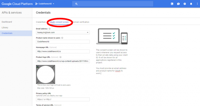This screenshot has width=200, height=106.
Task: Click help icon next to Email address
Action: [x=50, y=29]
